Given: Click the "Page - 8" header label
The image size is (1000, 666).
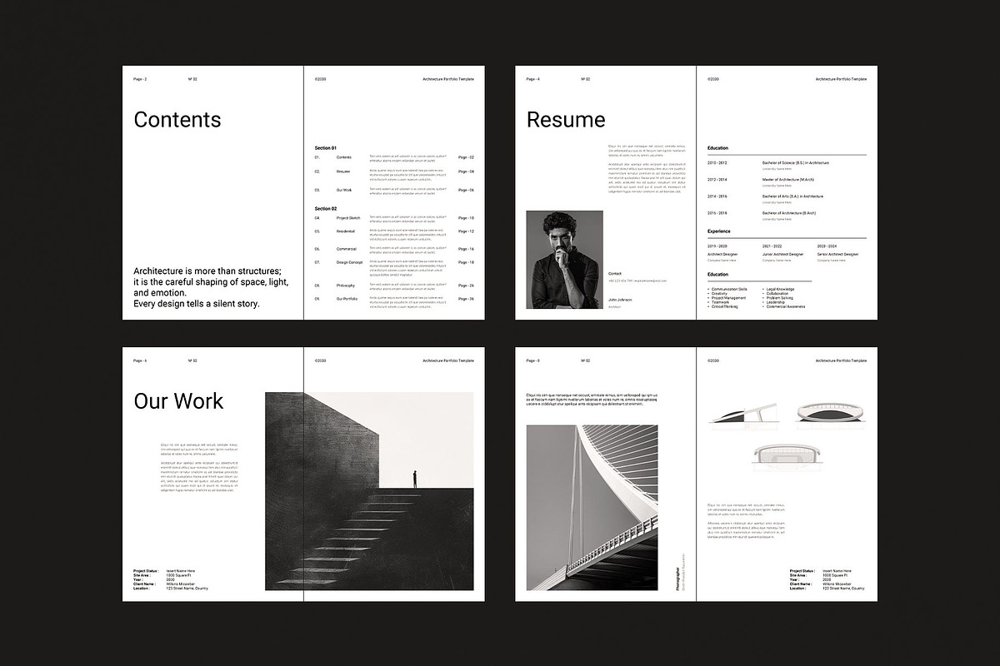Looking at the screenshot, I should point(533,360).
